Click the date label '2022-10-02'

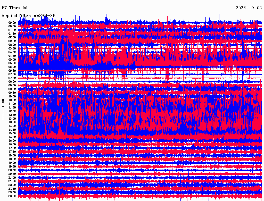(x=249, y=8)
